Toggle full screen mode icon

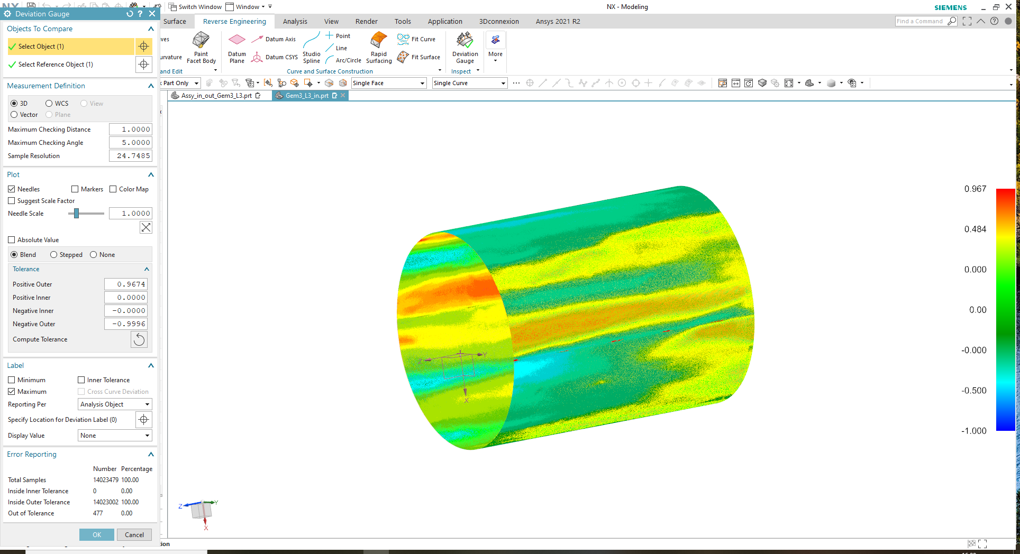[967, 21]
